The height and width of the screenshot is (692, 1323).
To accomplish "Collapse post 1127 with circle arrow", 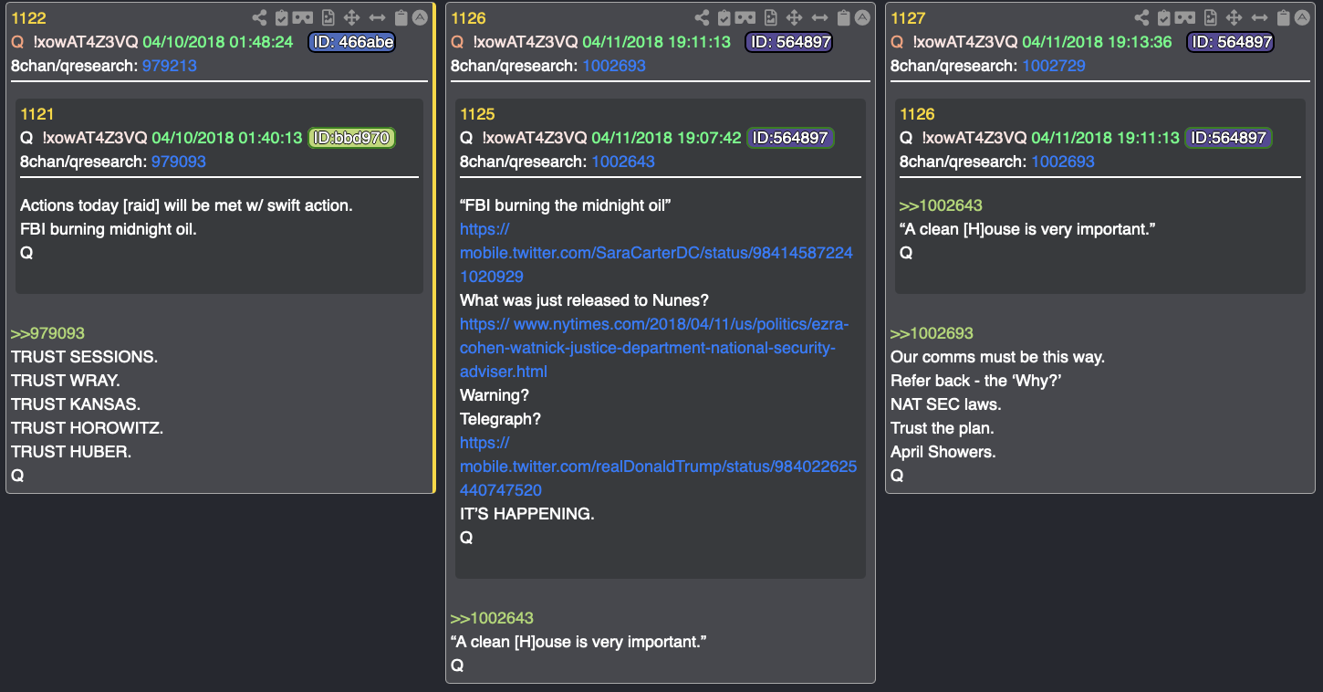I will [1301, 17].
